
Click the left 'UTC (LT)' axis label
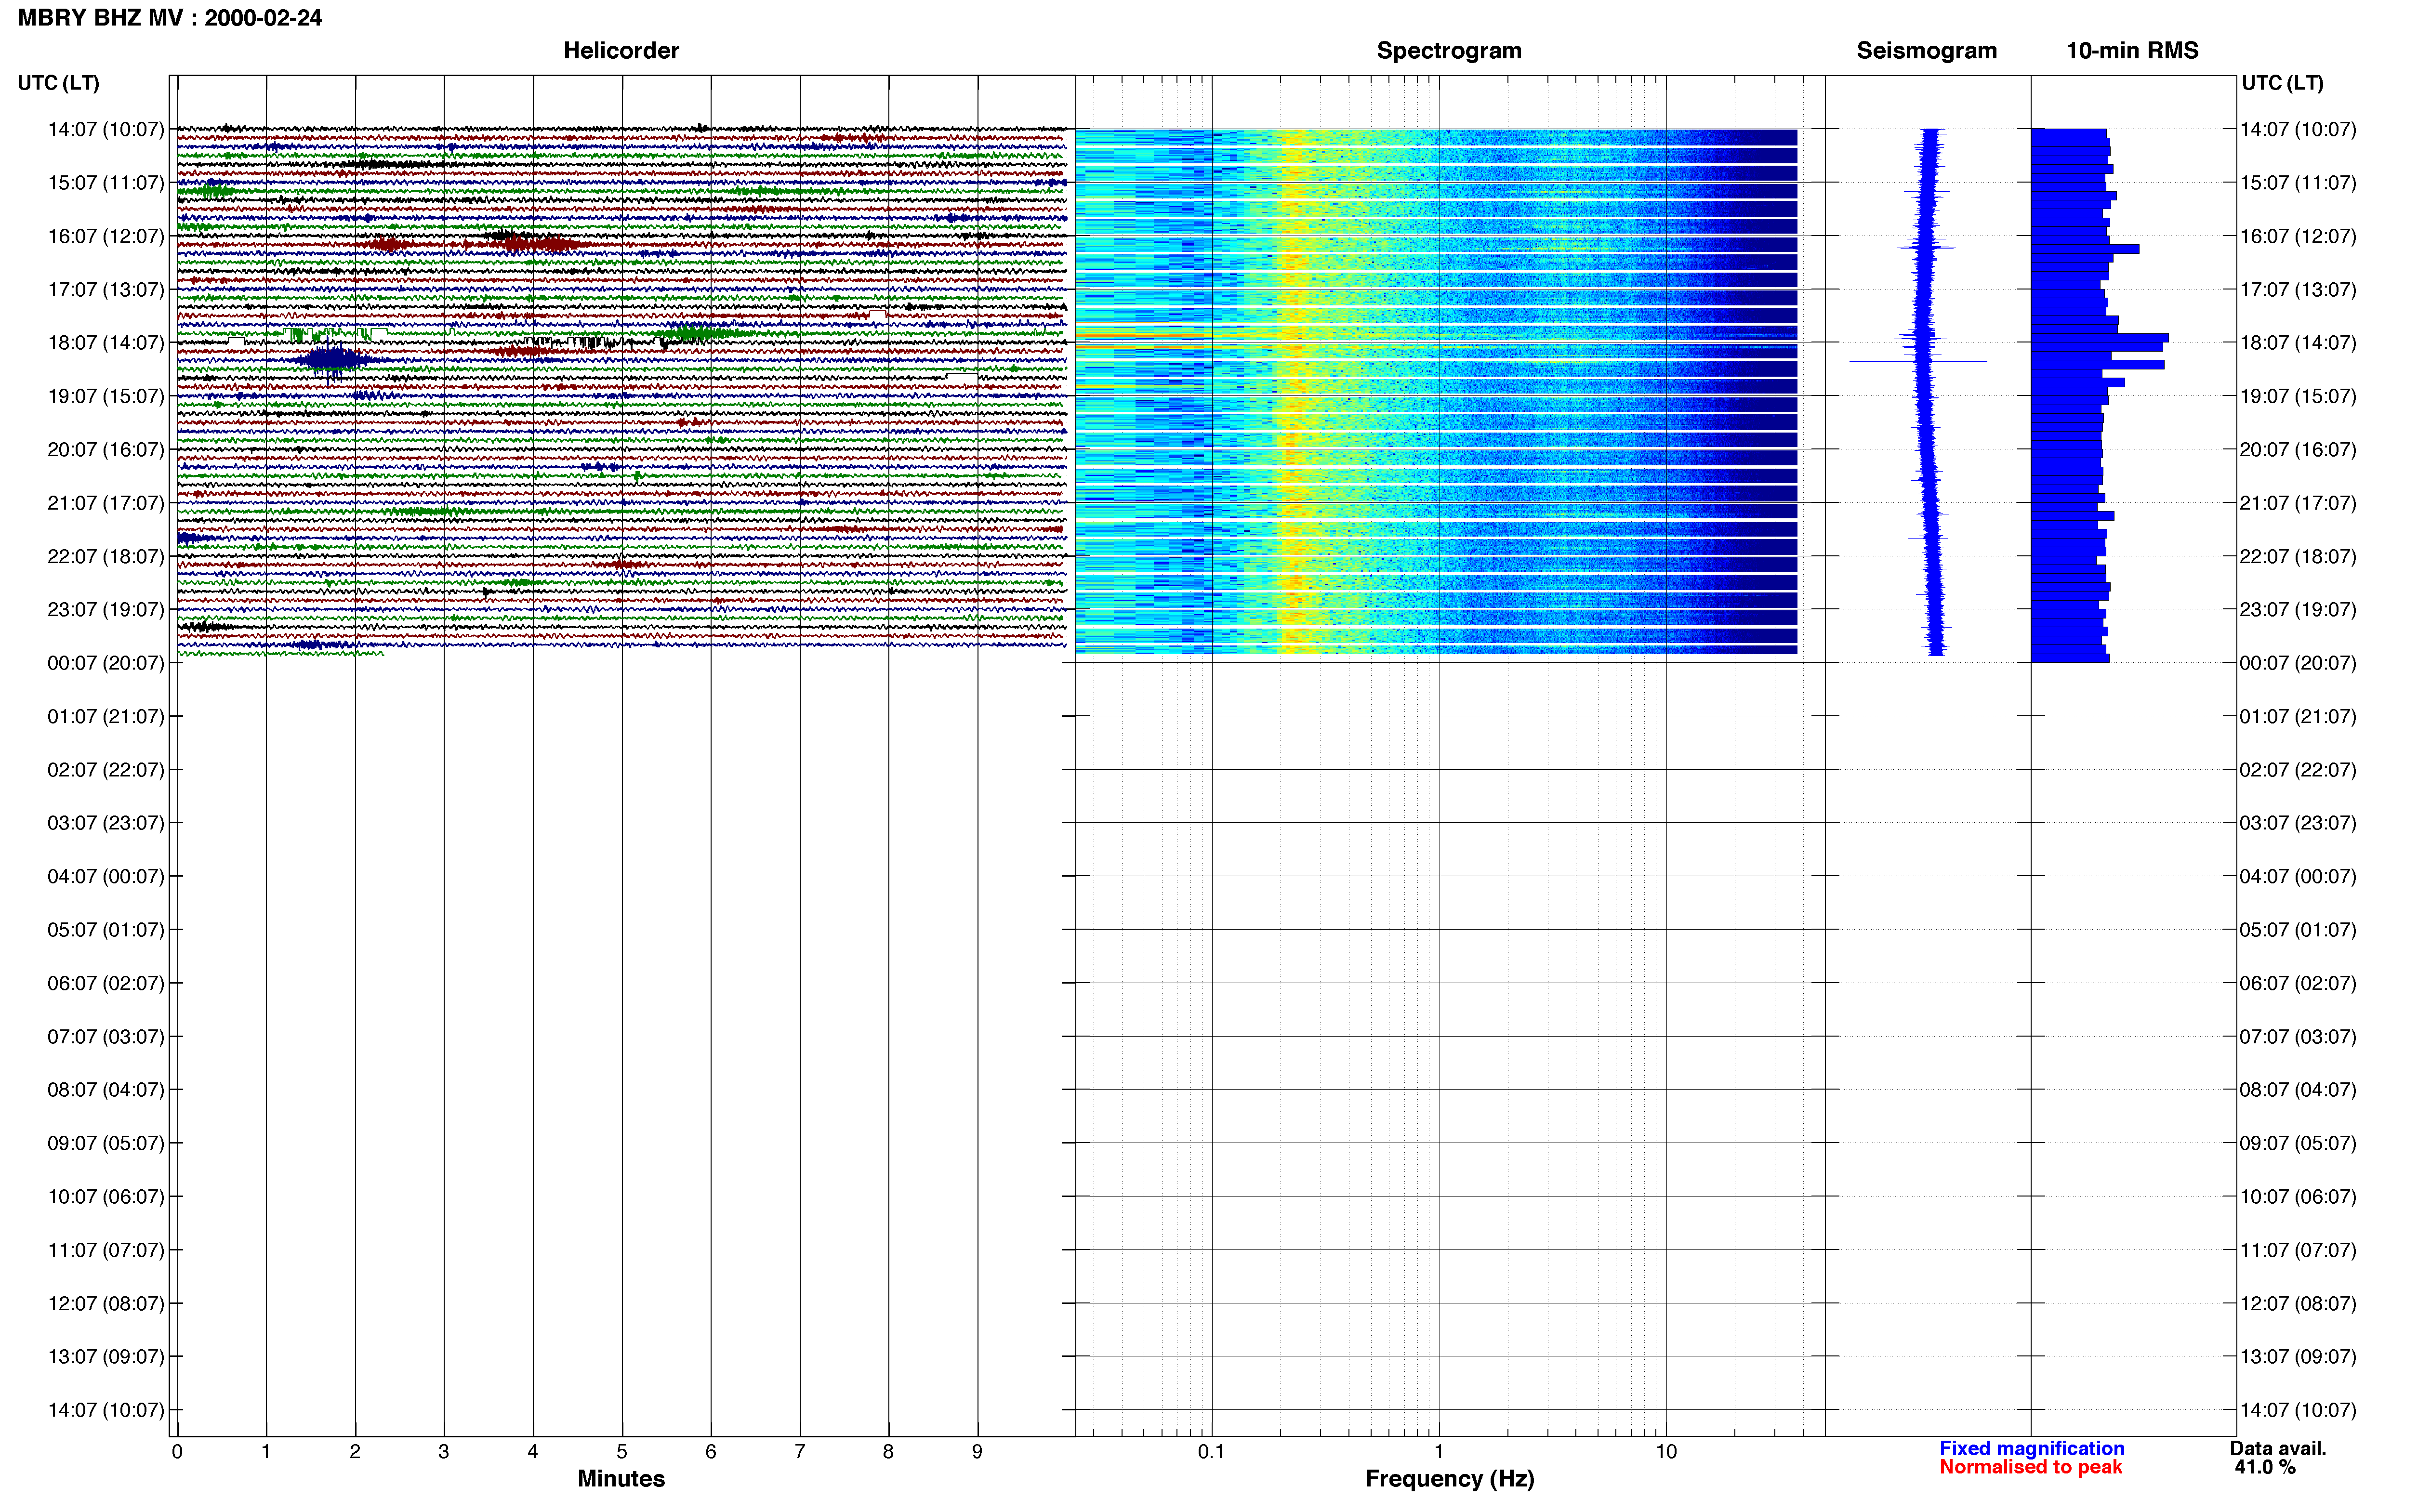point(58,83)
